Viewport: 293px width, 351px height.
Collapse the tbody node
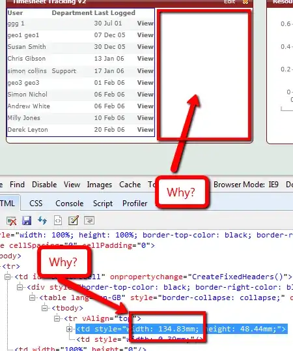44,308
